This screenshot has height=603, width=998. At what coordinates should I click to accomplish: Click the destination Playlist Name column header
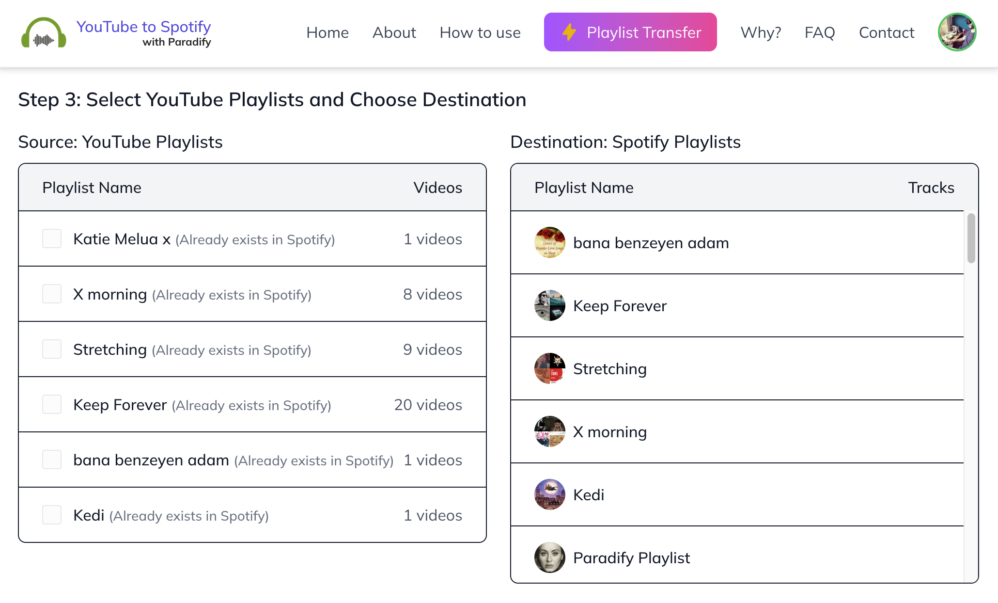pos(584,188)
